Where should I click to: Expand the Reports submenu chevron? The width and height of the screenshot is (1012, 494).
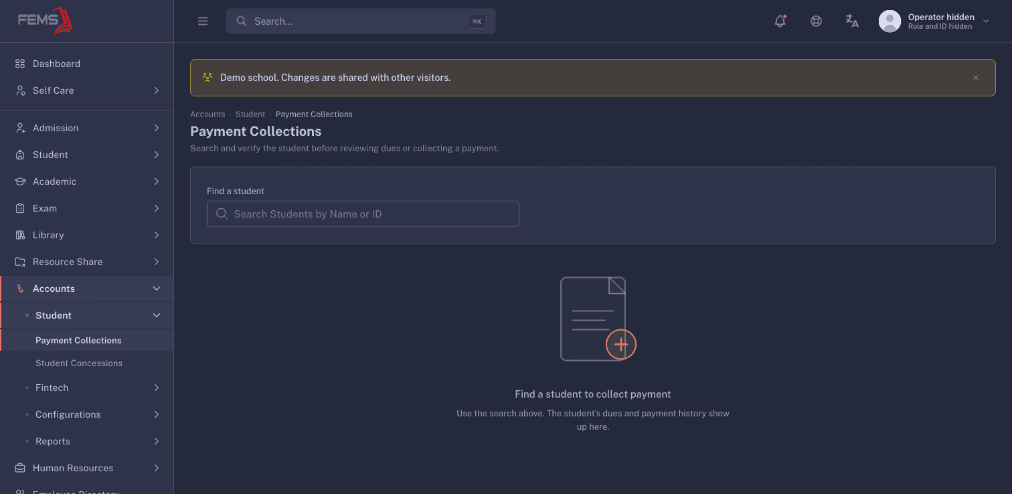pos(157,441)
